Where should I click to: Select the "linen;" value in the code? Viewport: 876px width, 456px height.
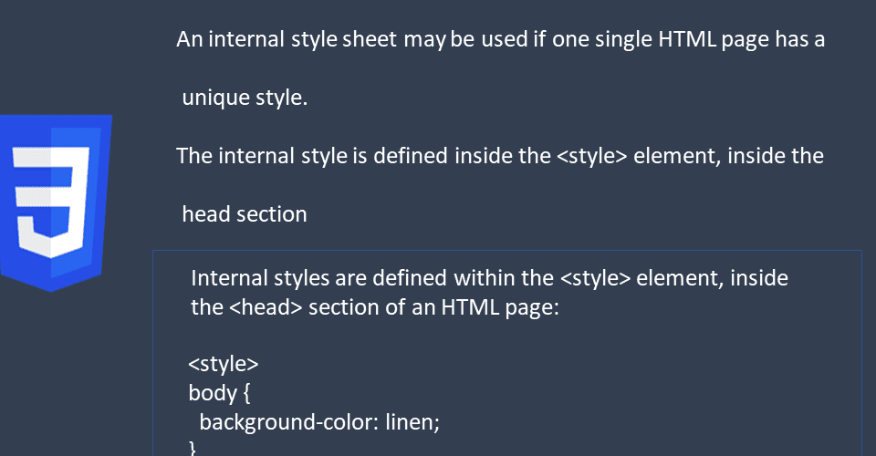click(x=412, y=422)
